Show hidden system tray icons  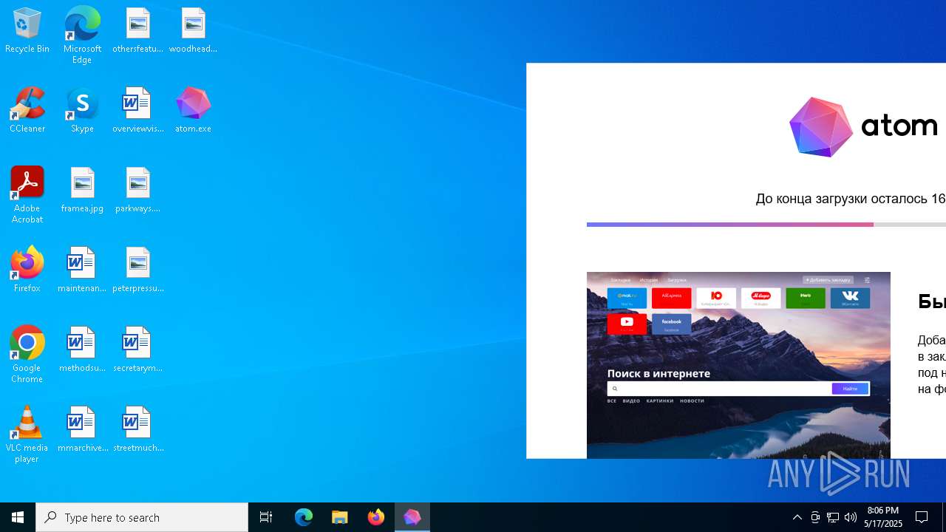tap(797, 517)
